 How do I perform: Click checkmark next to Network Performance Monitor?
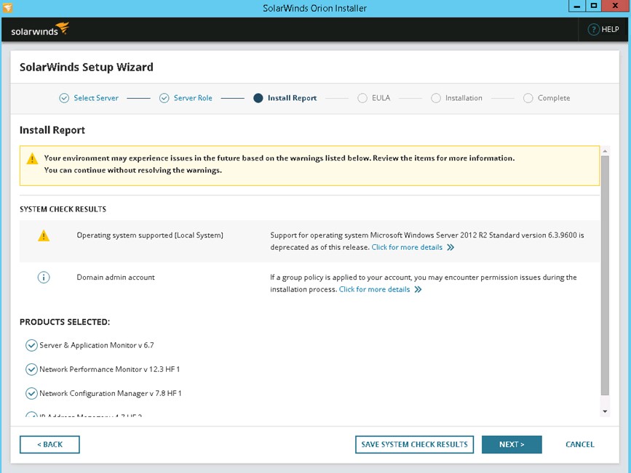[31, 369]
